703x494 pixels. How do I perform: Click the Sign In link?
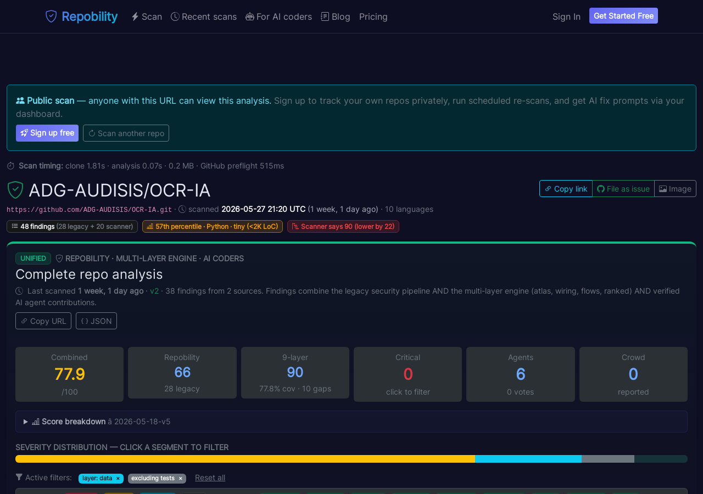pos(566,16)
